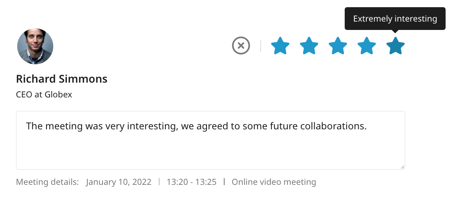Click the Online video meeting text
454x198 pixels.
[274, 182]
